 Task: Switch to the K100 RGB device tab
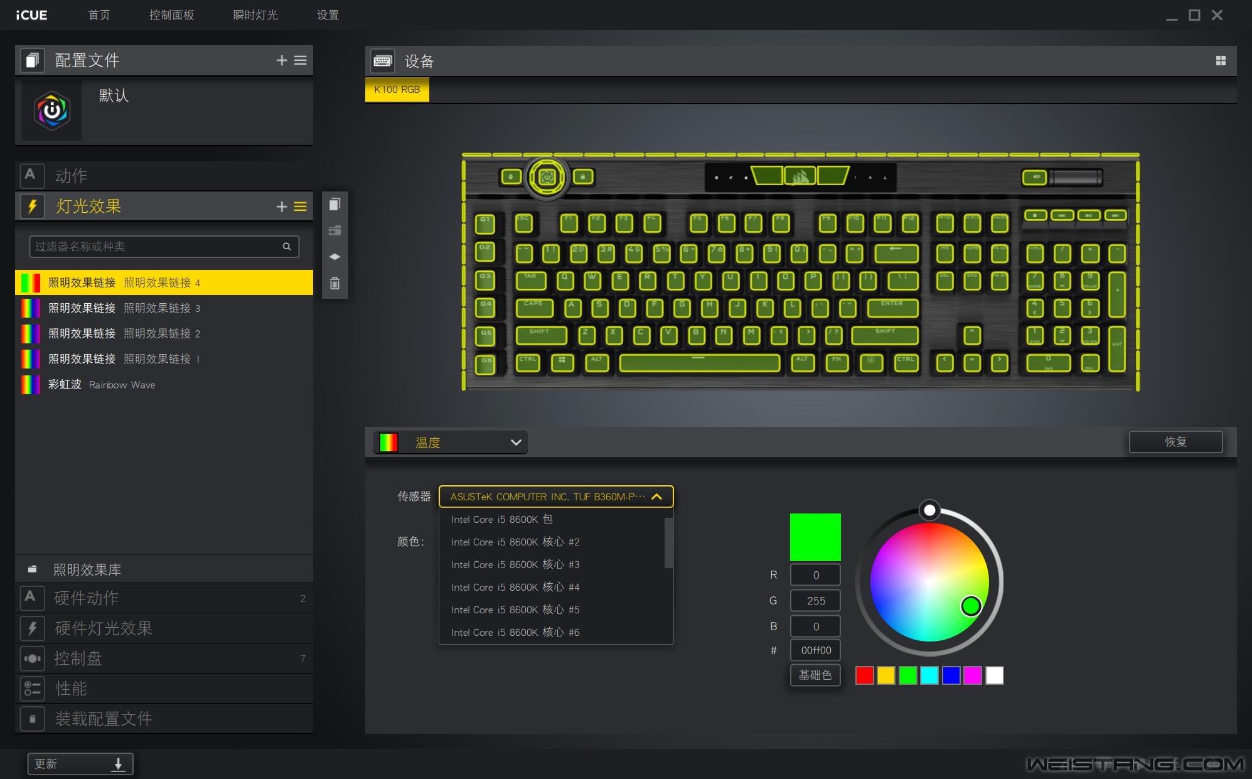tap(397, 89)
